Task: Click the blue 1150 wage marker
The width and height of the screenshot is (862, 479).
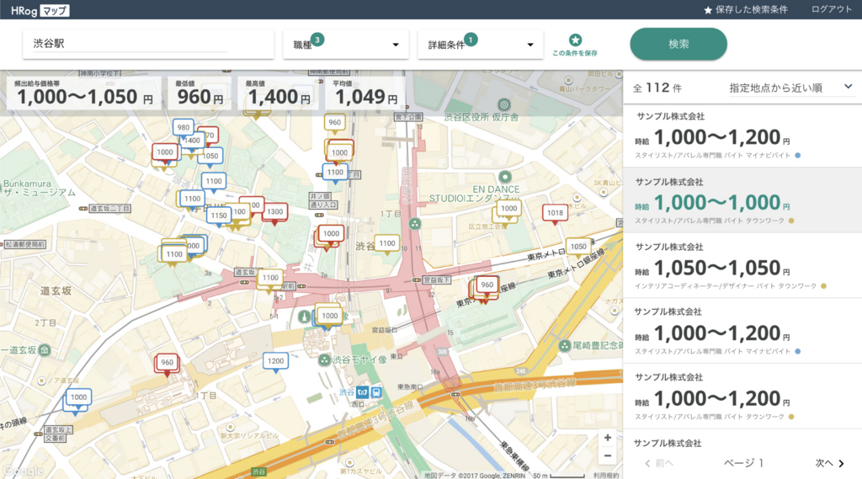Action: [218, 216]
